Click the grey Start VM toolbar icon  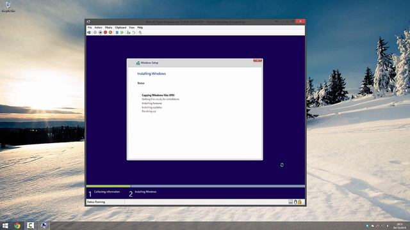tap(95, 33)
